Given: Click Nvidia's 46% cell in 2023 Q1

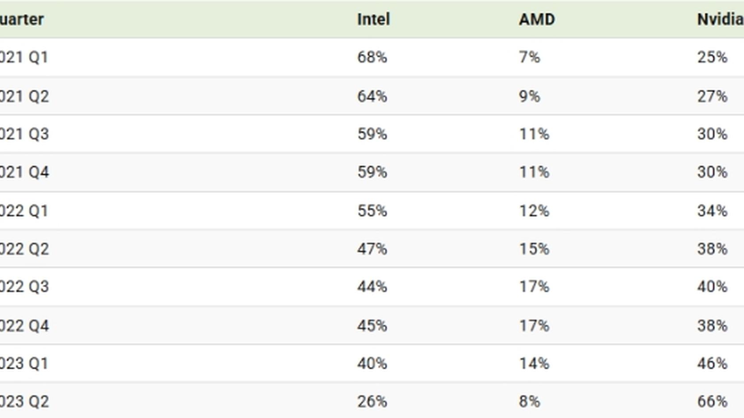Looking at the screenshot, I should 712,364.
